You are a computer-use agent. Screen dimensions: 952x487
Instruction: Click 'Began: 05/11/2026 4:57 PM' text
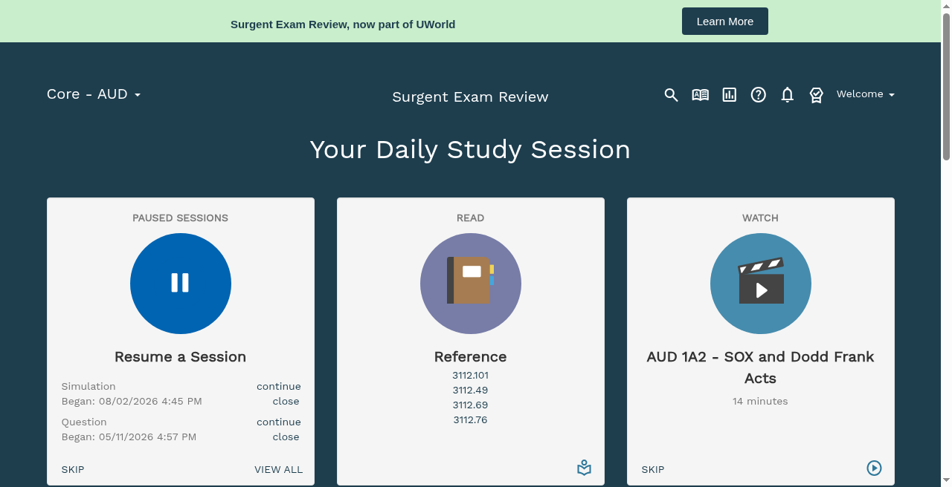(x=129, y=437)
